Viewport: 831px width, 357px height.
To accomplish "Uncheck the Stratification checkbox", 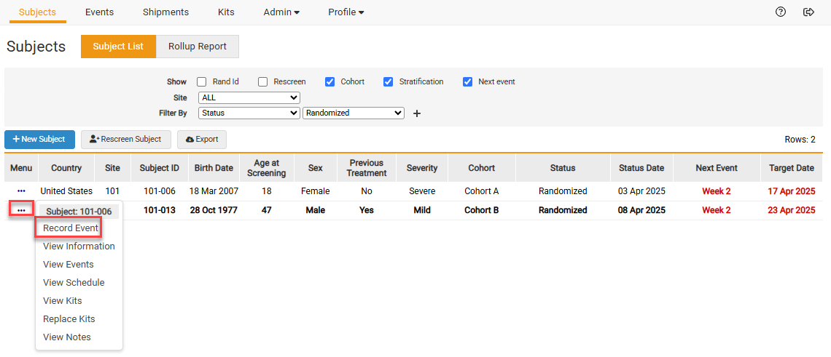I will click(x=389, y=82).
